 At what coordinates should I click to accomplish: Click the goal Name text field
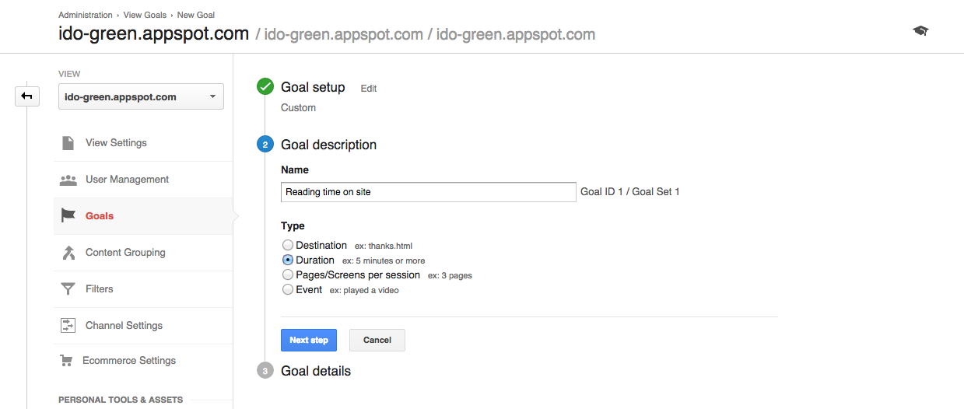[x=428, y=192]
